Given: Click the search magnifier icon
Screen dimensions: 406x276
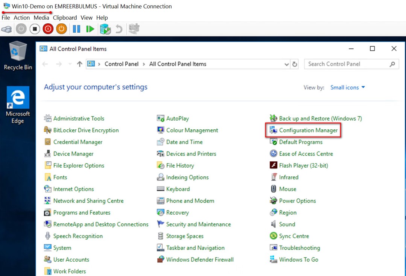Looking at the screenshot, I should [x=392, y=64].
